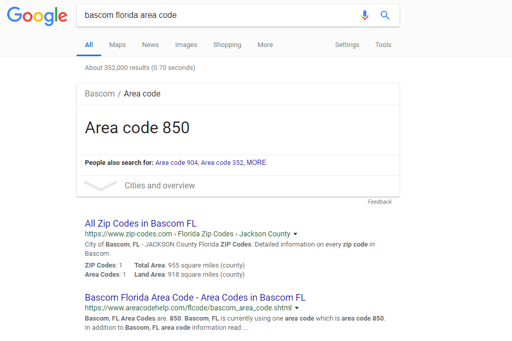Open areacodehelp.com result dropdown arrow
Viewport: 512px width, 341px height.
pyautogui.click(x=297, y=308)
